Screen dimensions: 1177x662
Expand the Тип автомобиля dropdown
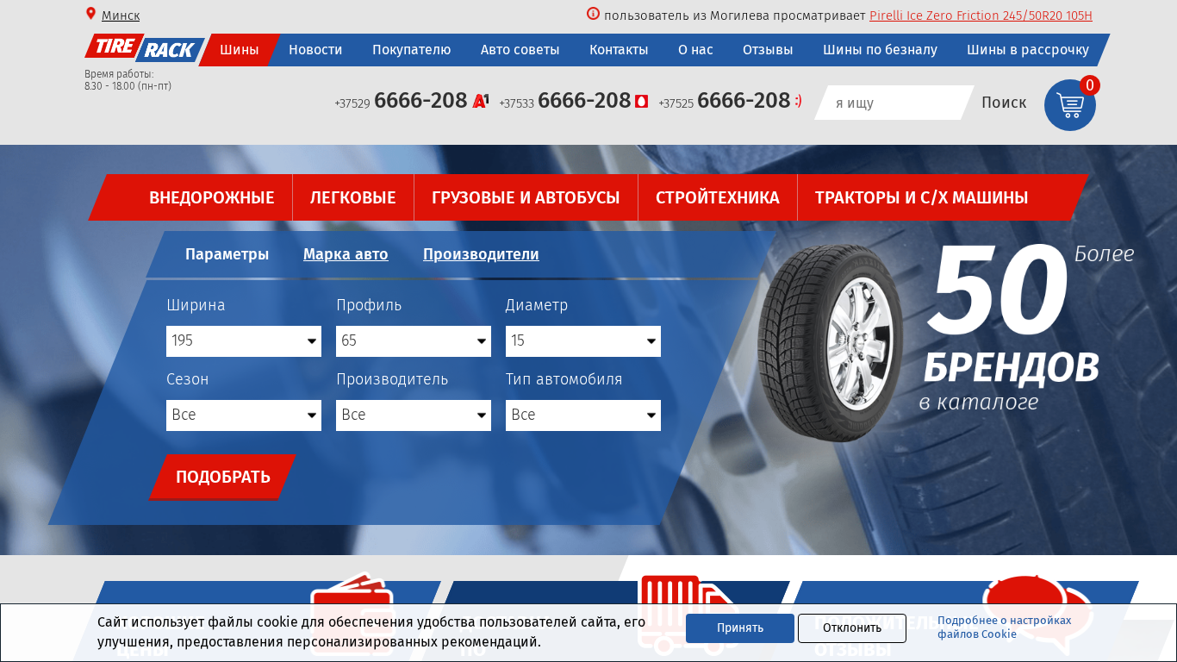click(583, 415)
